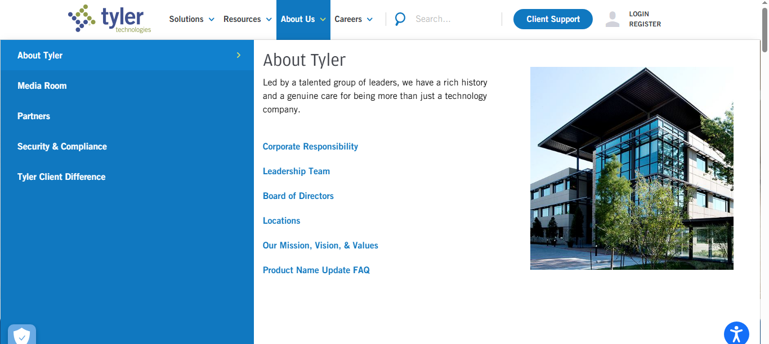Expand the Resources dropdown chevron
Screen dimensions: 769x344
tap(269, 19)
